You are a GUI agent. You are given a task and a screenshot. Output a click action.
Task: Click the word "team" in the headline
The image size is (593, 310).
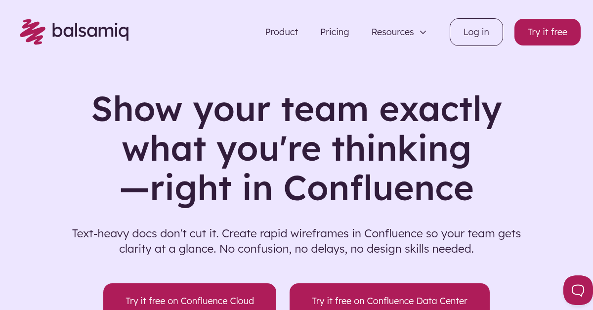pos(325,109)
